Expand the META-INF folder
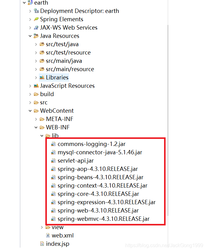 (x=36, y=119)
